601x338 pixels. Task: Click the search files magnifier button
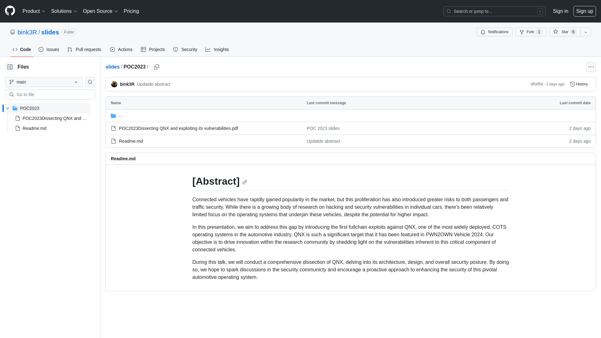tap(90, 82)
